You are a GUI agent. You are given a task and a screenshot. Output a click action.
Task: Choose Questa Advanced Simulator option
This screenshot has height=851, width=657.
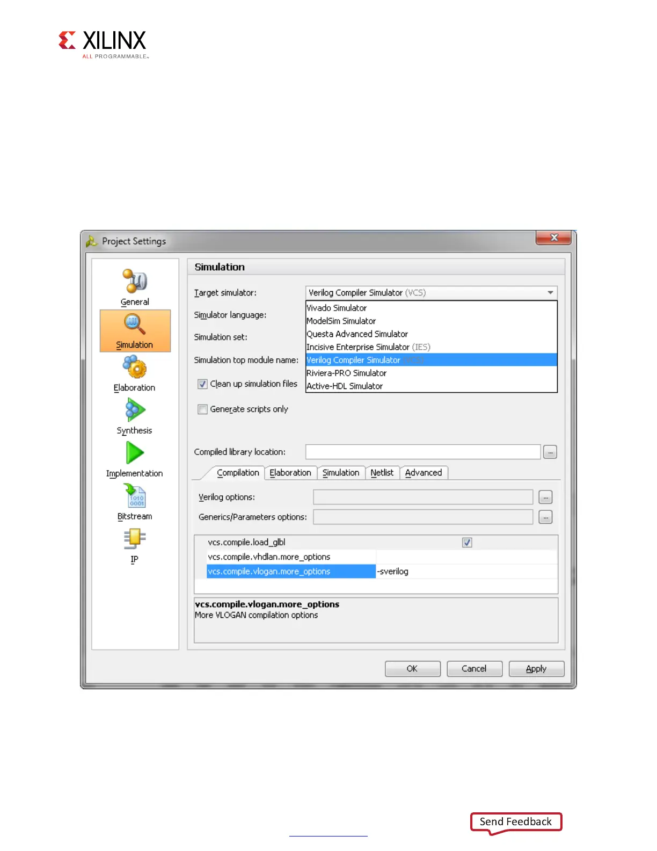tap(432, 334)
